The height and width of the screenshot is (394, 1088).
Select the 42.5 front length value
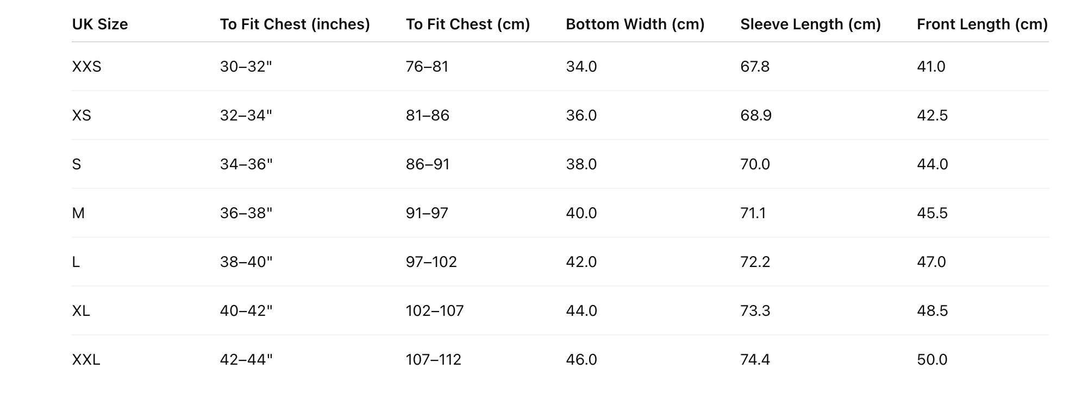coord(932,116)
